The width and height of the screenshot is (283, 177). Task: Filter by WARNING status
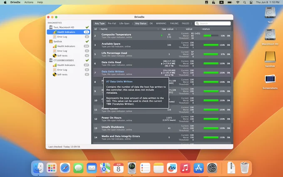(161, 23)
